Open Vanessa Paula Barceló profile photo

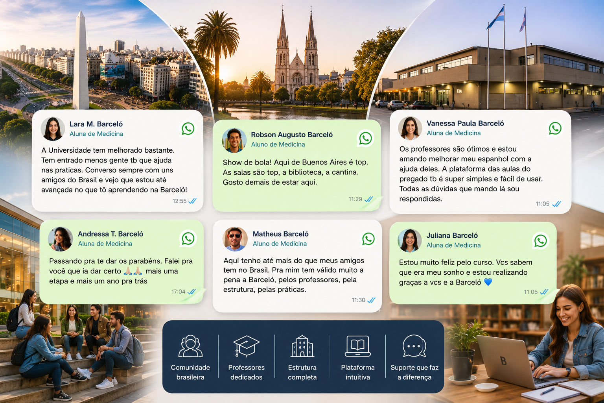tap(410, 128)
